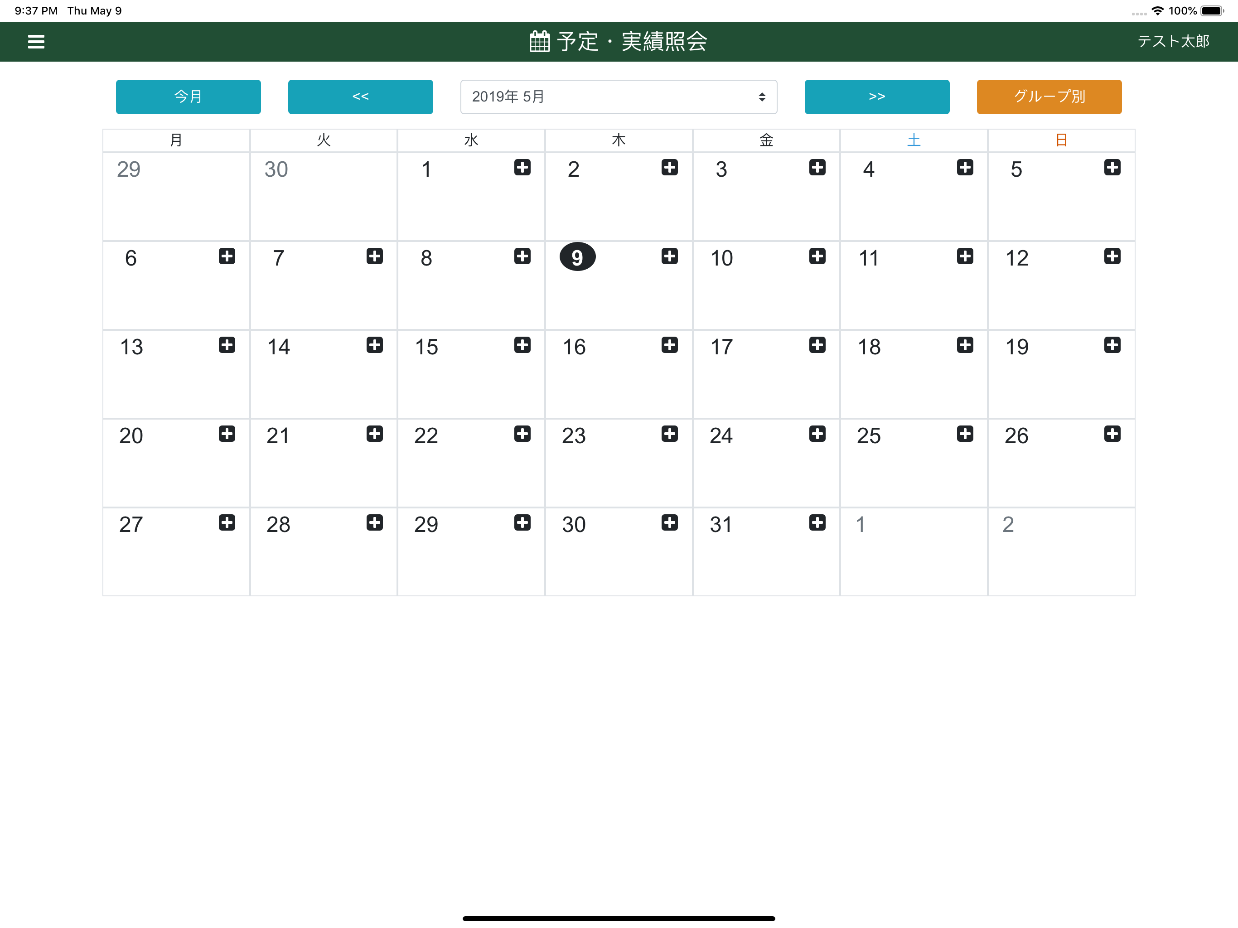Click the greyed-out April 30 cell
The width and height of the screenshot is (1238, 928).
coord(324,197)
